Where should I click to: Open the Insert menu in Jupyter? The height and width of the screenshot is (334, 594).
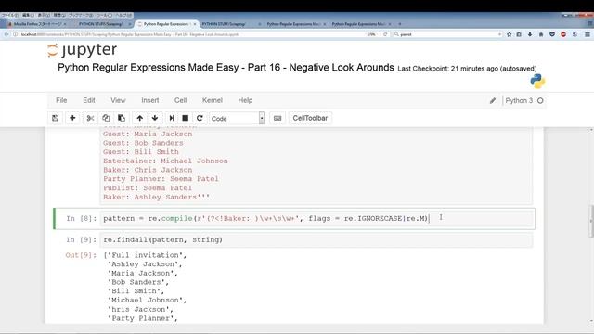click(150, 100)
